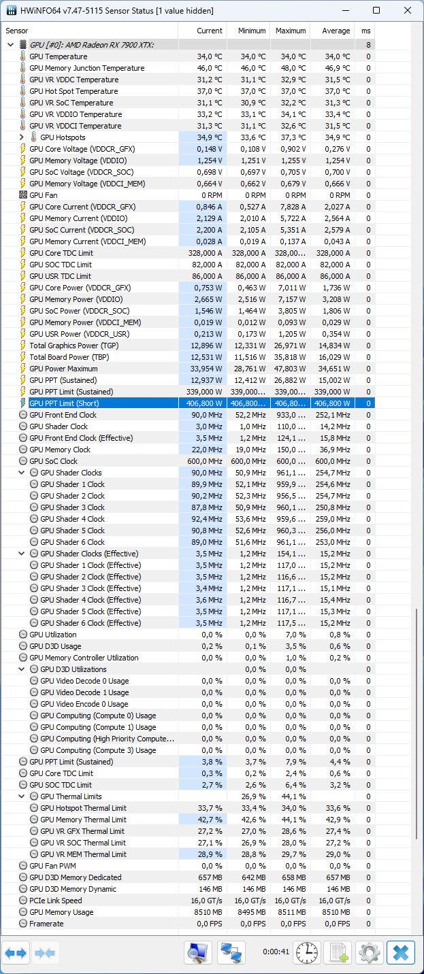Image resolution: width=424 pixels, height=974 pixels.
Task: Select the GPU Memory Thermal Limit row
Action: click(x=187, y=820)
